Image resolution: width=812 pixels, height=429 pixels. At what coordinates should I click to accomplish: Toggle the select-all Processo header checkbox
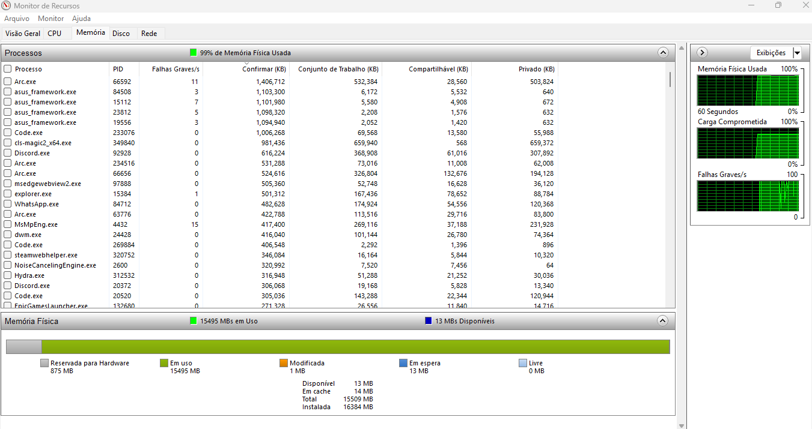coord(8,69)
